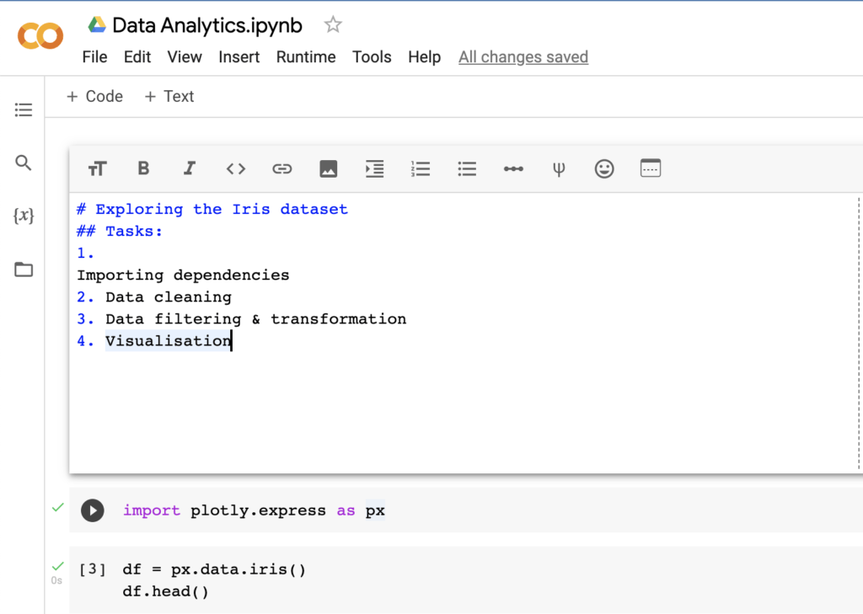Insert a horizontal rule
The height and width of the screenshot is (614, 863).
[513, 168]
